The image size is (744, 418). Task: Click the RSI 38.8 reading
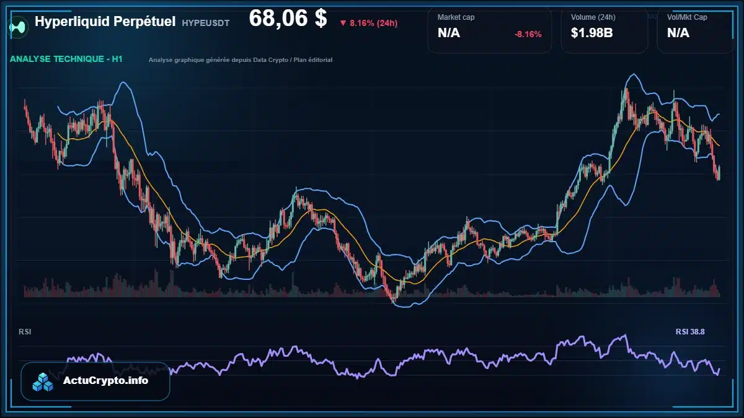(690, 332)
